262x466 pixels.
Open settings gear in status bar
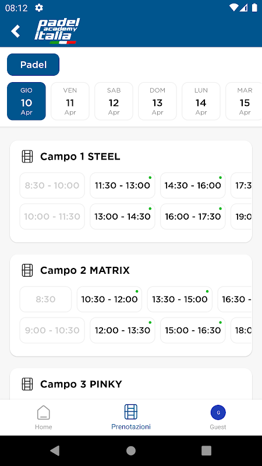(x=39, y=8)
